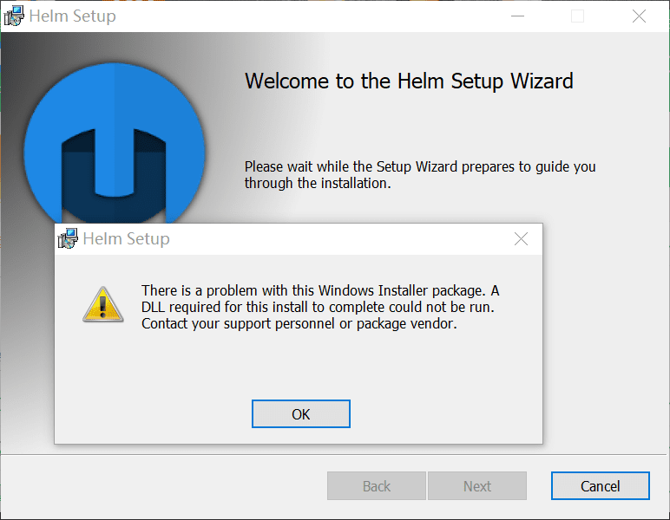Screen dimensions: 670x520
Task: Click the error line starting with "DLL required"
Action: coord(318,307)
